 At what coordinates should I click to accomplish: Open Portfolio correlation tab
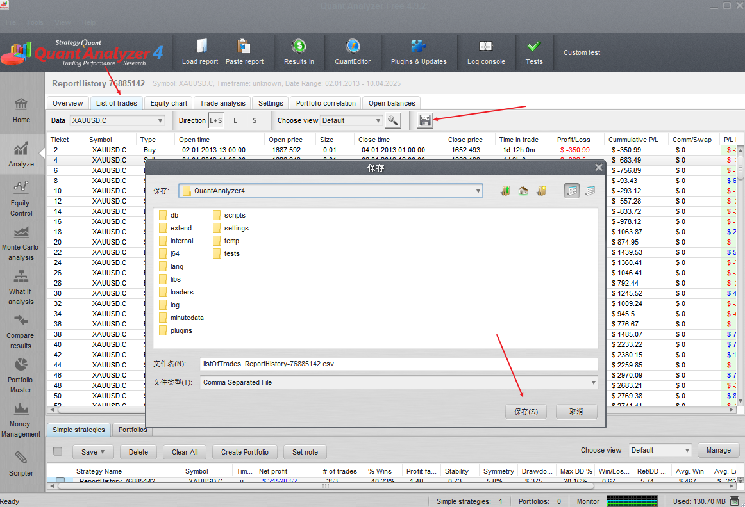(x=326, y=103)
